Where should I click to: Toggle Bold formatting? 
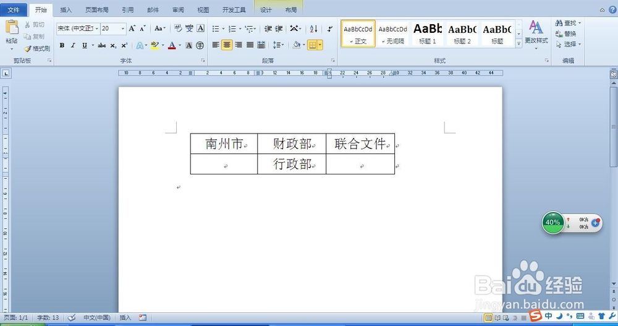62,45
